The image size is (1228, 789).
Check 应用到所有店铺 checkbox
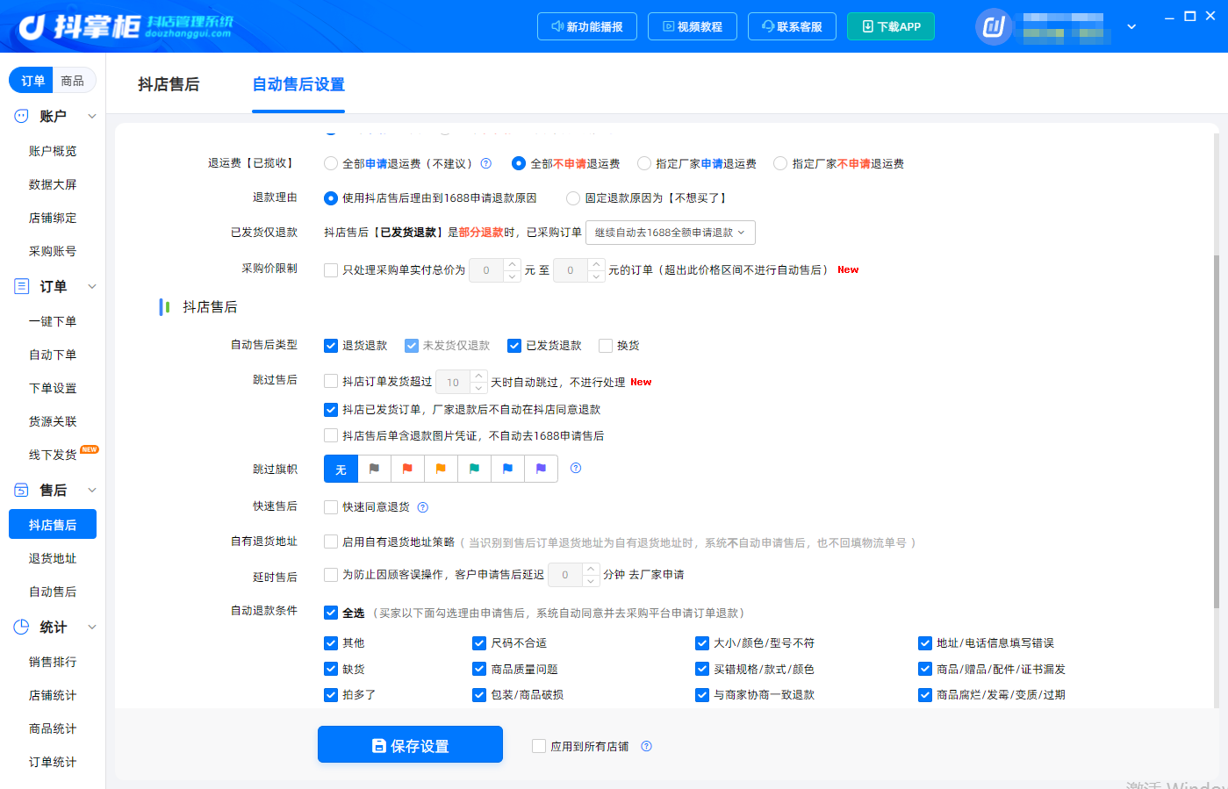[x=539, y=746]
